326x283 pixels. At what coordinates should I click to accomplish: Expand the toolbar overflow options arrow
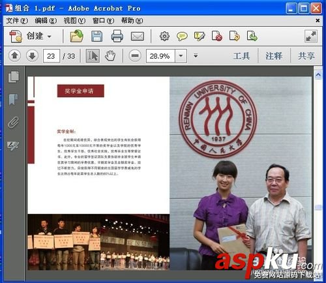pos(196,56)
